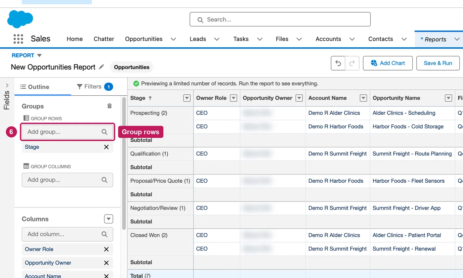463x278 pixels.
Task: Click the Group Rows Add group field
Action: [67, 132]
